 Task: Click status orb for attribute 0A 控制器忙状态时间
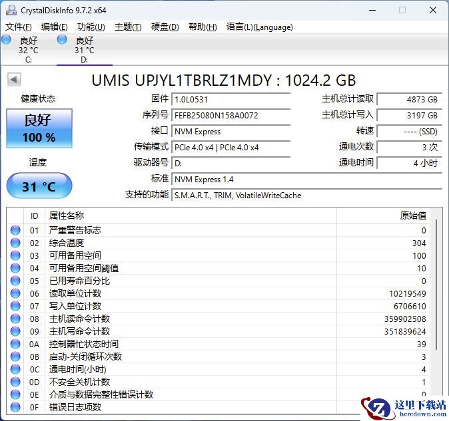click(15, 345)
